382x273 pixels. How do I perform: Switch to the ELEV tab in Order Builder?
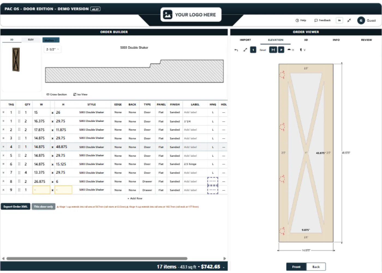(31, 40)
